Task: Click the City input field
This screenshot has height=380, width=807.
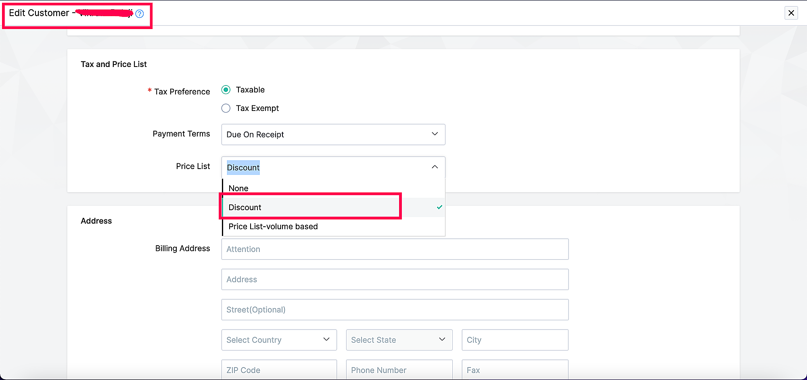Action: [x=515, y=340]
